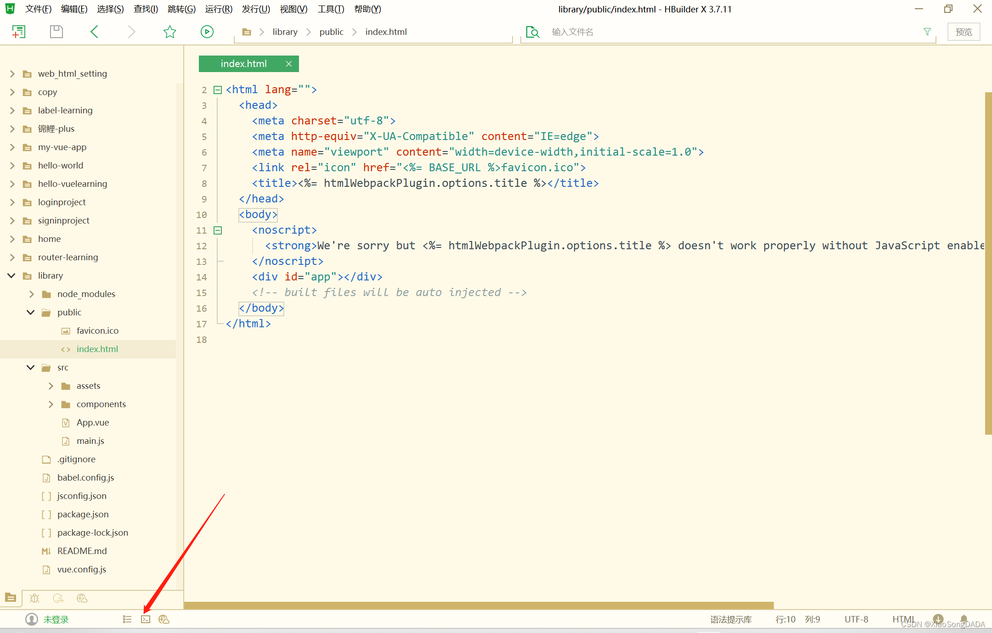Collapse the library project folder

(x=11, y=275)
